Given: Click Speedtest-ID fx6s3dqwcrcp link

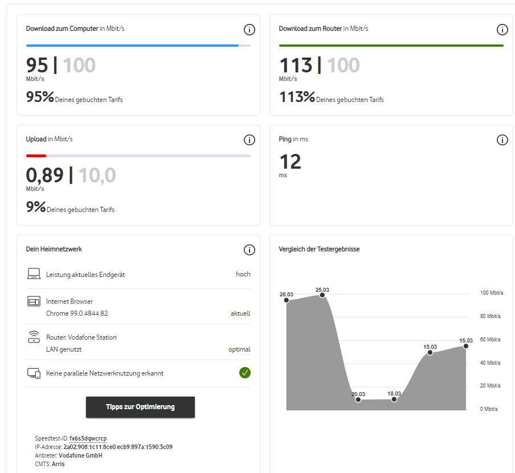Looking at the screenshot, I should coord(88,438).
